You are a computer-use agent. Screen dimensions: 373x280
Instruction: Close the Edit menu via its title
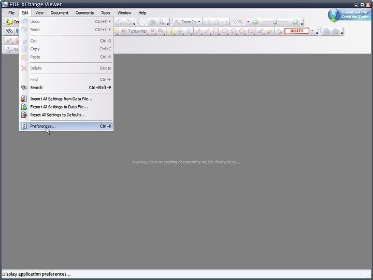pos(25,13)
